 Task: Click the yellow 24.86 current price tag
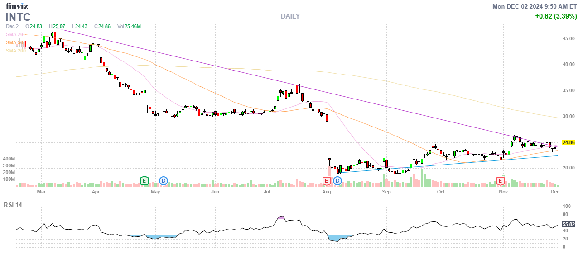coord(569,142)
